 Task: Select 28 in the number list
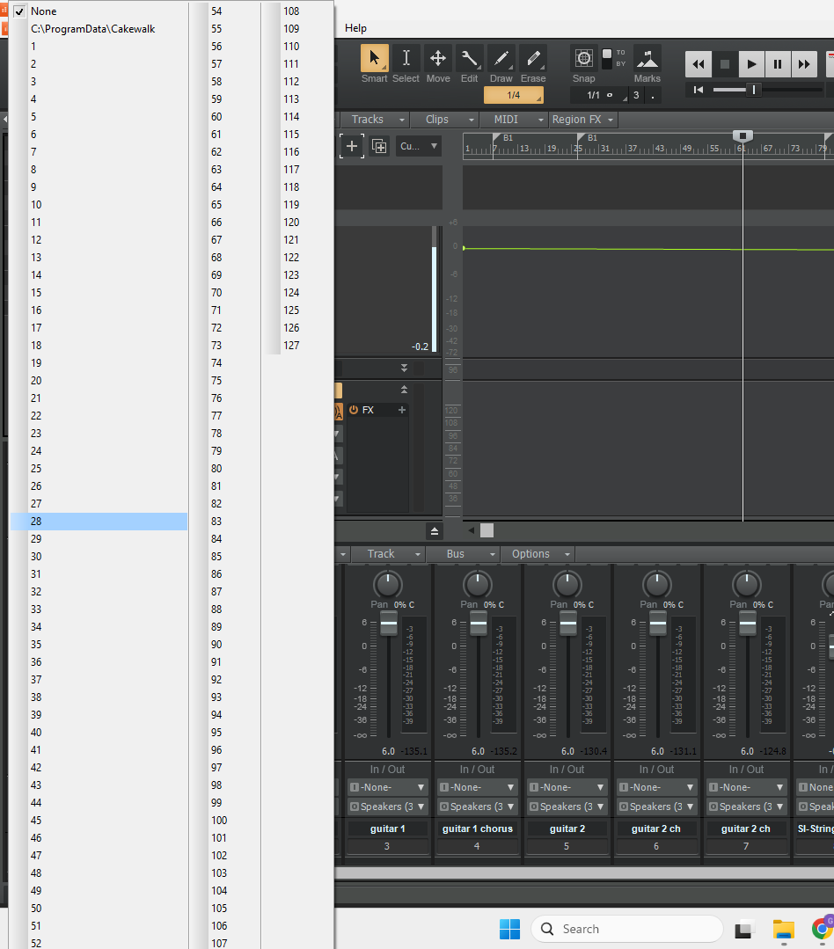(x=99, y=521)
